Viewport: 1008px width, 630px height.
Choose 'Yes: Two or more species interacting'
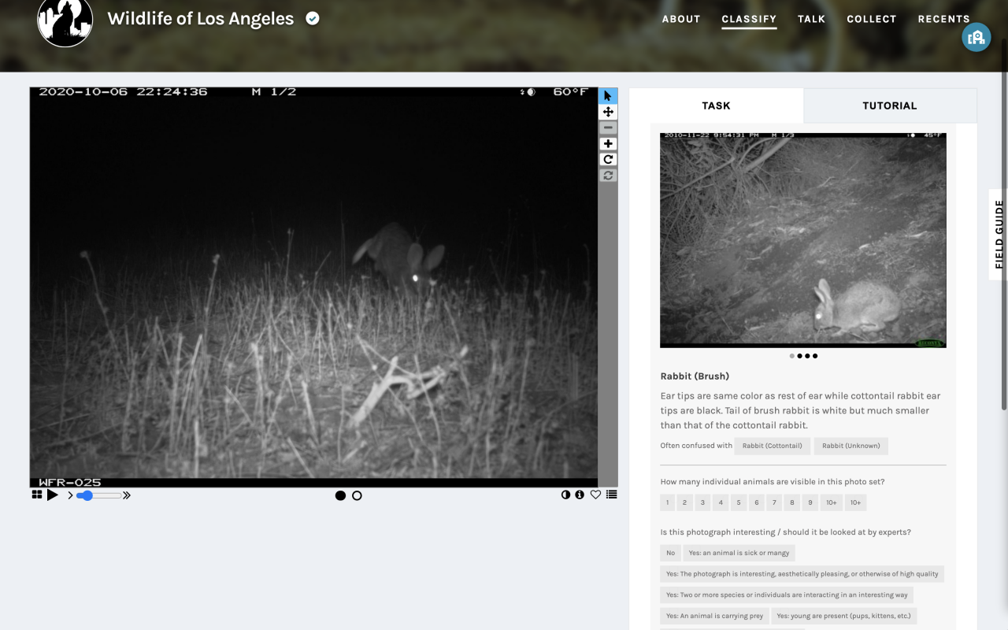click(787, 595)
